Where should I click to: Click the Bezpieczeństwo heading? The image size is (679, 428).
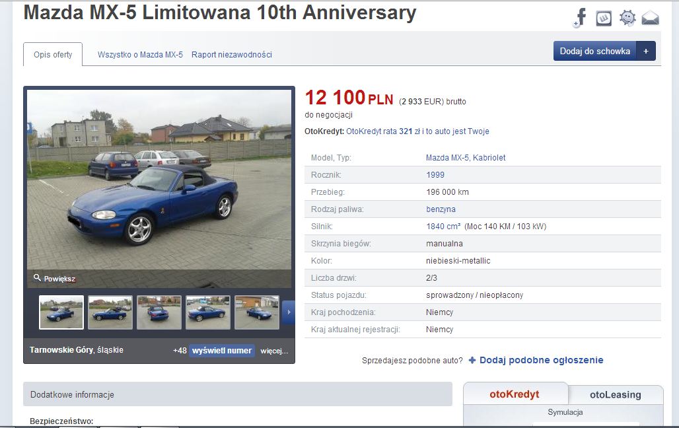tap(61, 421)
